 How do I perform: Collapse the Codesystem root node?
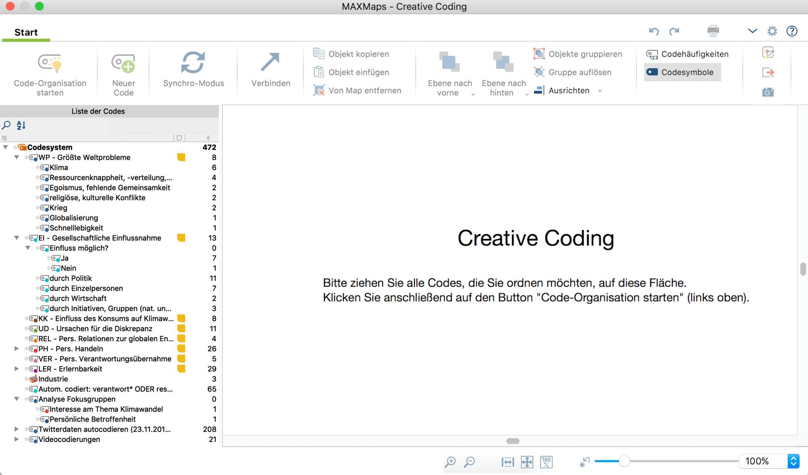[x=6, y=147]
